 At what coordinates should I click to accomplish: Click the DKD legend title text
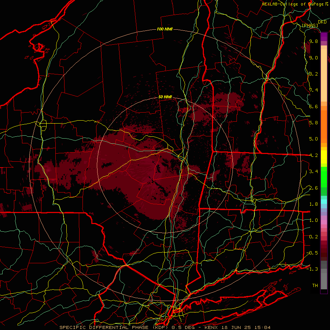322,22
